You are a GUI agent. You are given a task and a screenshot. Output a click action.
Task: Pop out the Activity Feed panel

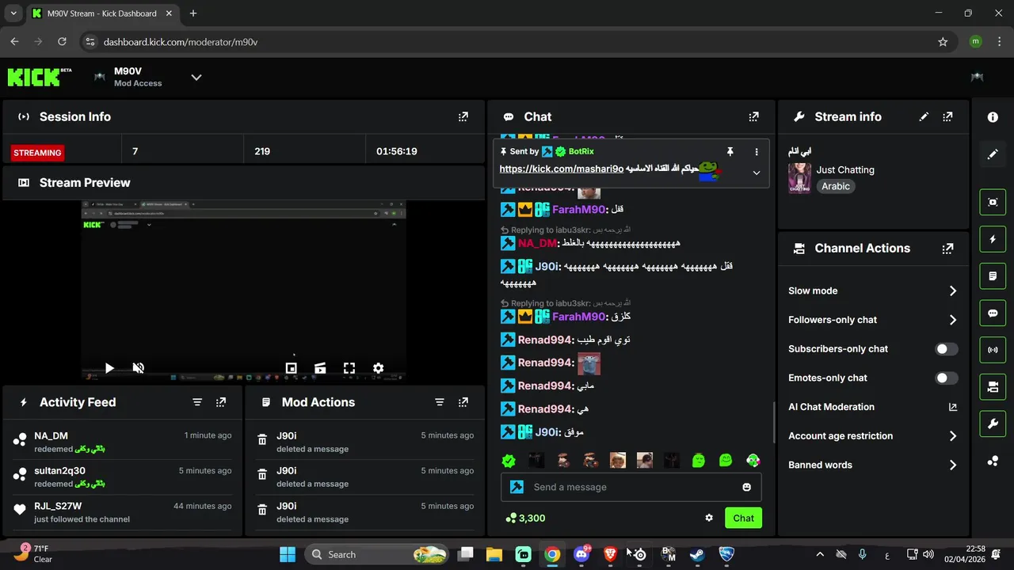(x=221, y=402)
